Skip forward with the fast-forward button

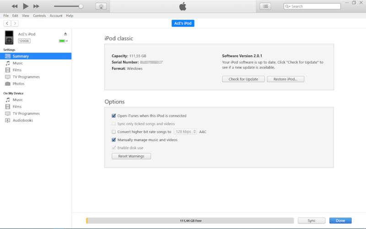point(36,6)
